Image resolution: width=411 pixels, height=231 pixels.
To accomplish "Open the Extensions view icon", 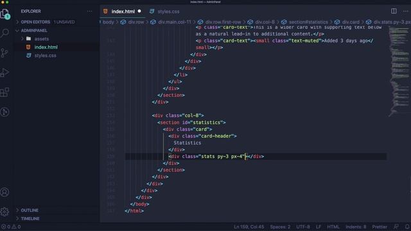I will (x=4, y=92).
